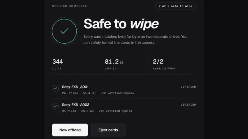Click the CLIPS label under 344
Screen dimensions: 248x139
[x=57, y=69]
